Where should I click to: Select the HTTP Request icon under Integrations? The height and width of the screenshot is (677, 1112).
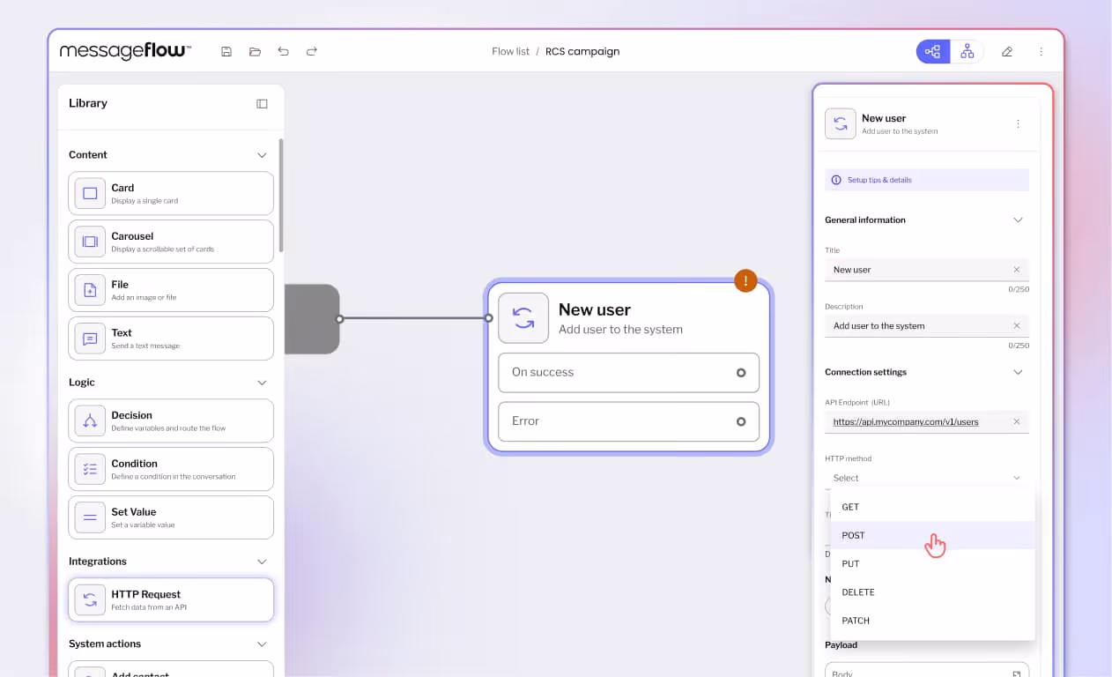[x=89, y=599]
